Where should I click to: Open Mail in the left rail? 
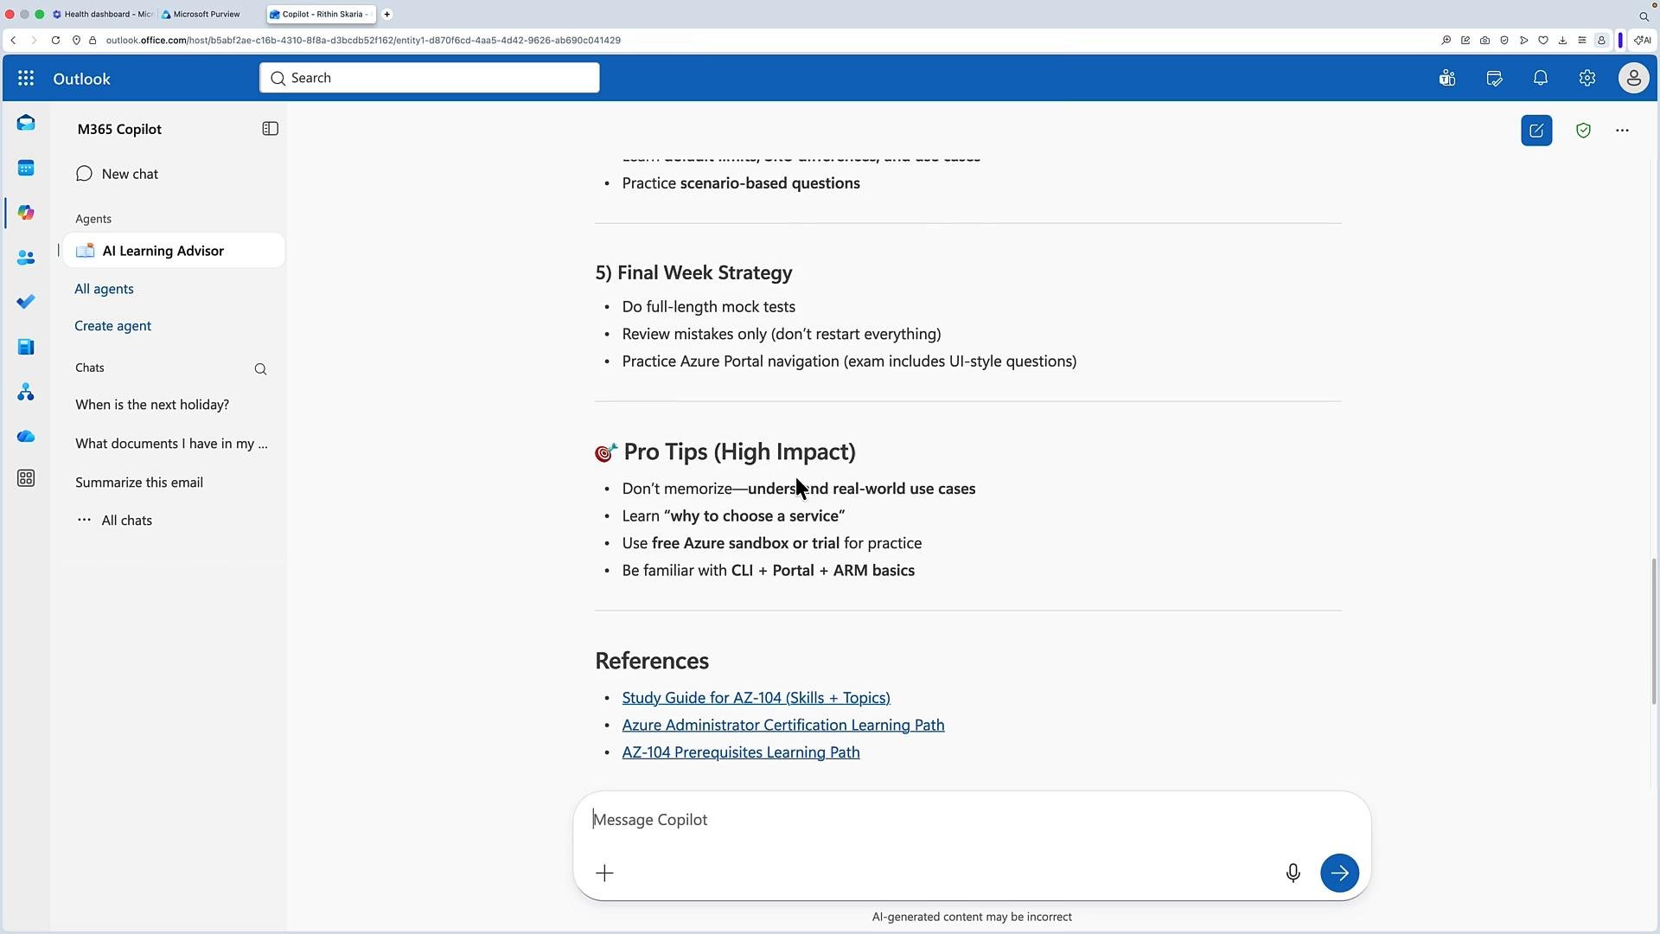click(26, 123)
